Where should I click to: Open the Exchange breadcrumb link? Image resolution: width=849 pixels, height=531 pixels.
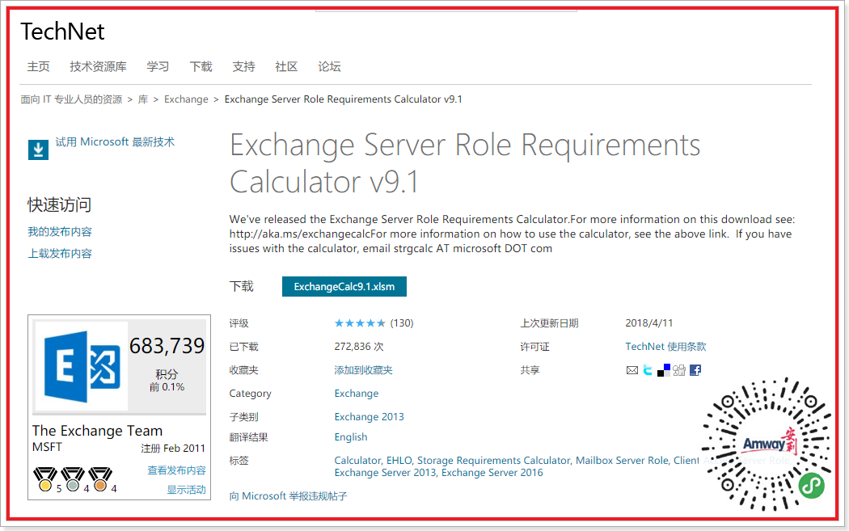coord(186,99)
